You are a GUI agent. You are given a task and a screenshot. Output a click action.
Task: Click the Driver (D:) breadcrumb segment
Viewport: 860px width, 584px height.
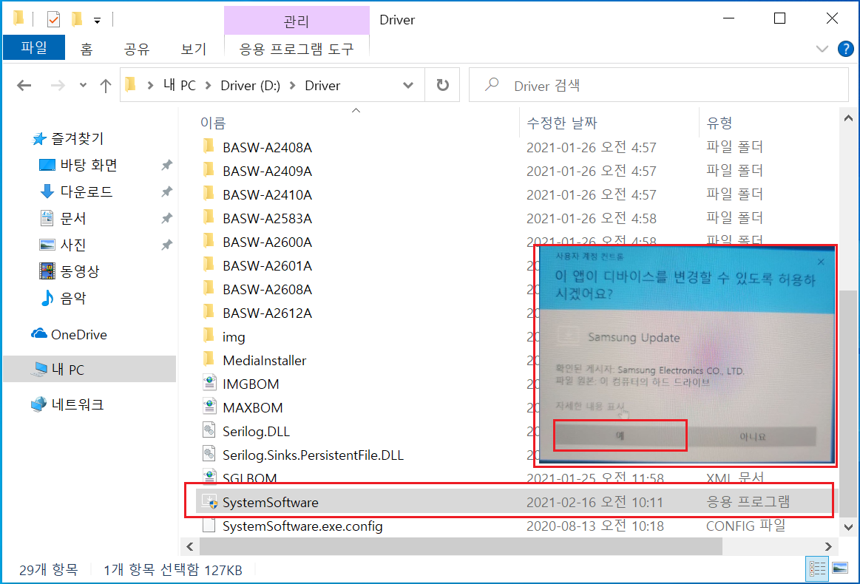(250, 86)
